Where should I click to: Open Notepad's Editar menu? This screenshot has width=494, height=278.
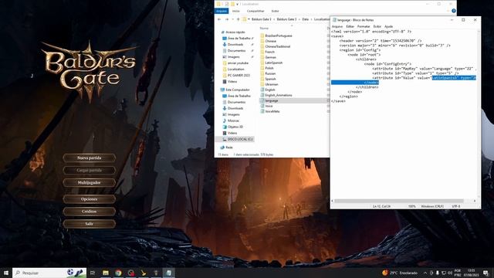350,26
